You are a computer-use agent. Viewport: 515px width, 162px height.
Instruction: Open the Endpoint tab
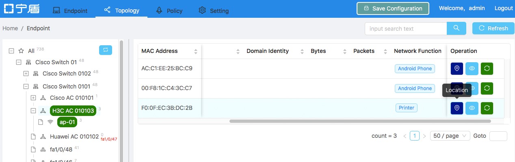[x=70, y=11]
